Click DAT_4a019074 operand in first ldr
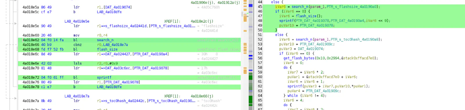Viewport: 465px width, 110px height. (117, 7)
